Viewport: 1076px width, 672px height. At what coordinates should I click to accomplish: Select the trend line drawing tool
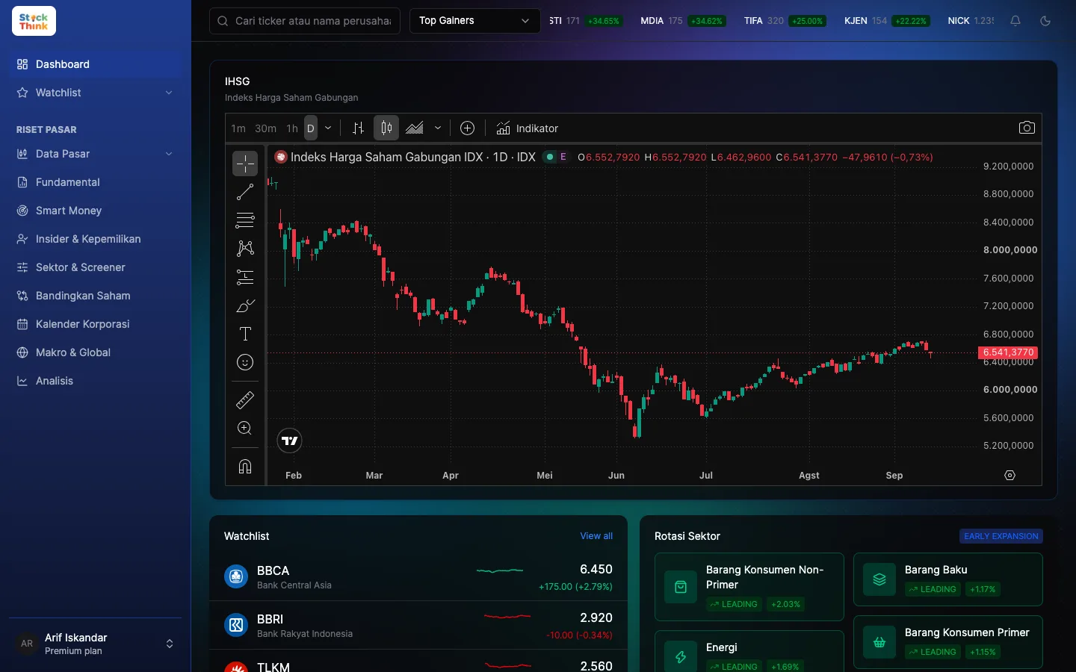pos(245,192)
